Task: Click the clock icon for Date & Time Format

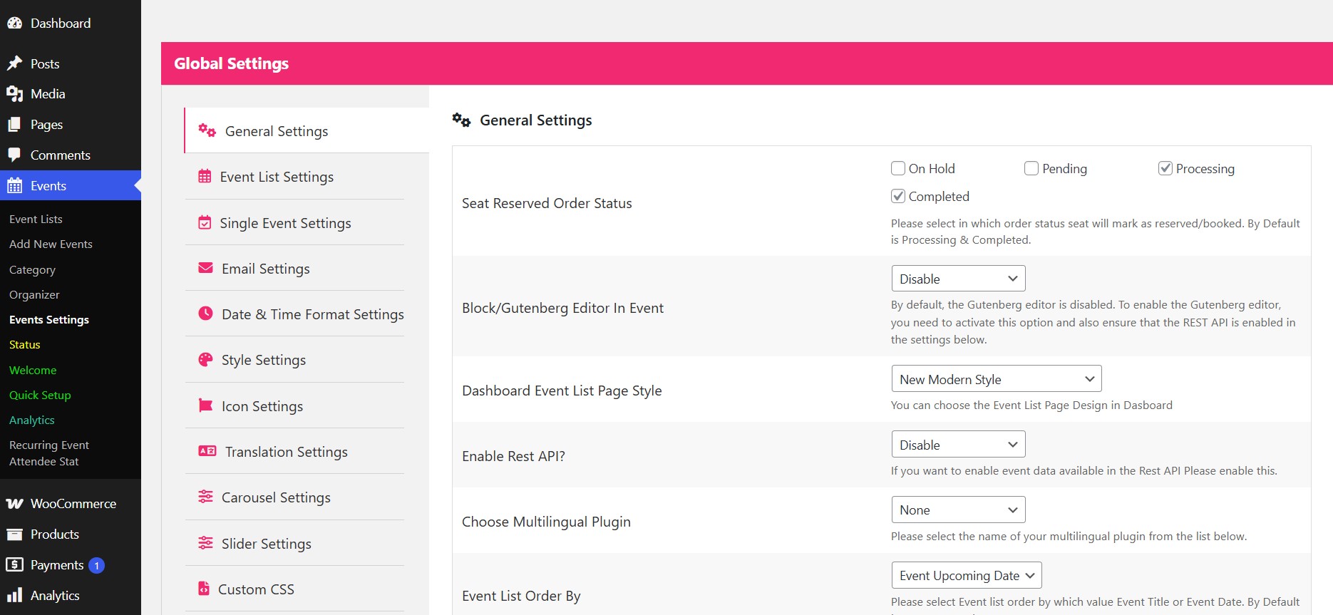Action: (x=205, y=313)
